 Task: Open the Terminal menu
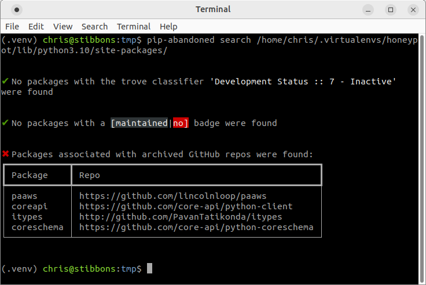(134, 27)
